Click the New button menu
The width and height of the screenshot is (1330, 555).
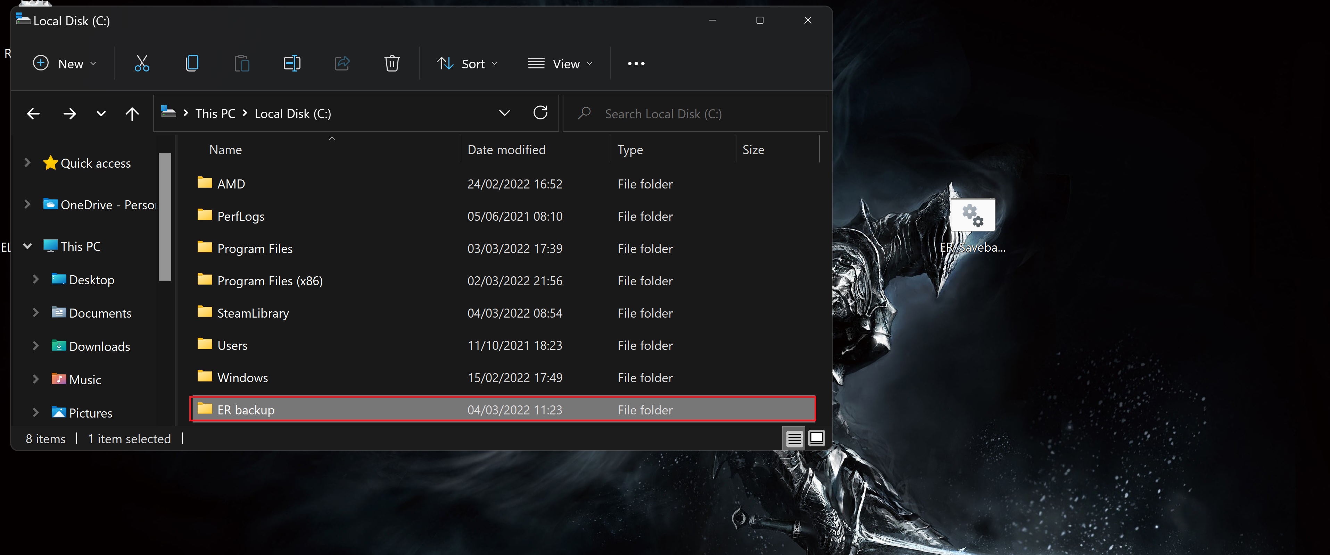[65, 64]
